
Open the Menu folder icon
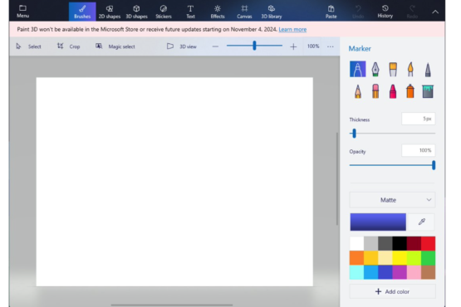point(22,8)
